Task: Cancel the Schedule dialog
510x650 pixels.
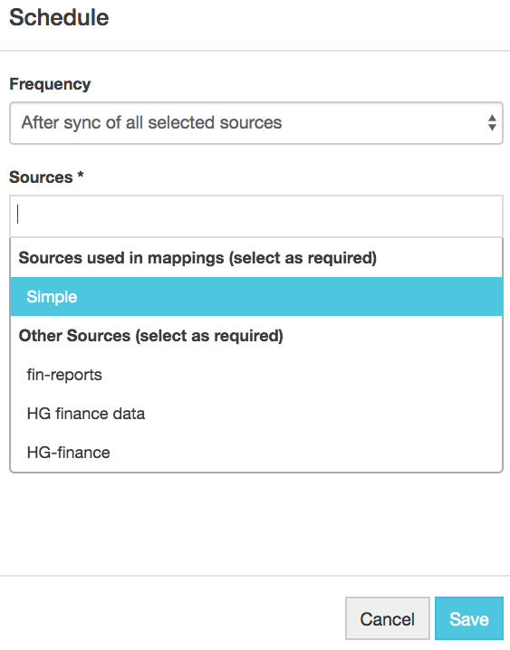Action: pyautogui.click(x=388, y=619)
